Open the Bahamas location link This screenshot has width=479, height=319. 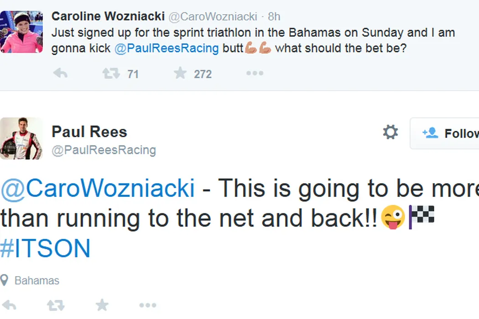(36, 280)
